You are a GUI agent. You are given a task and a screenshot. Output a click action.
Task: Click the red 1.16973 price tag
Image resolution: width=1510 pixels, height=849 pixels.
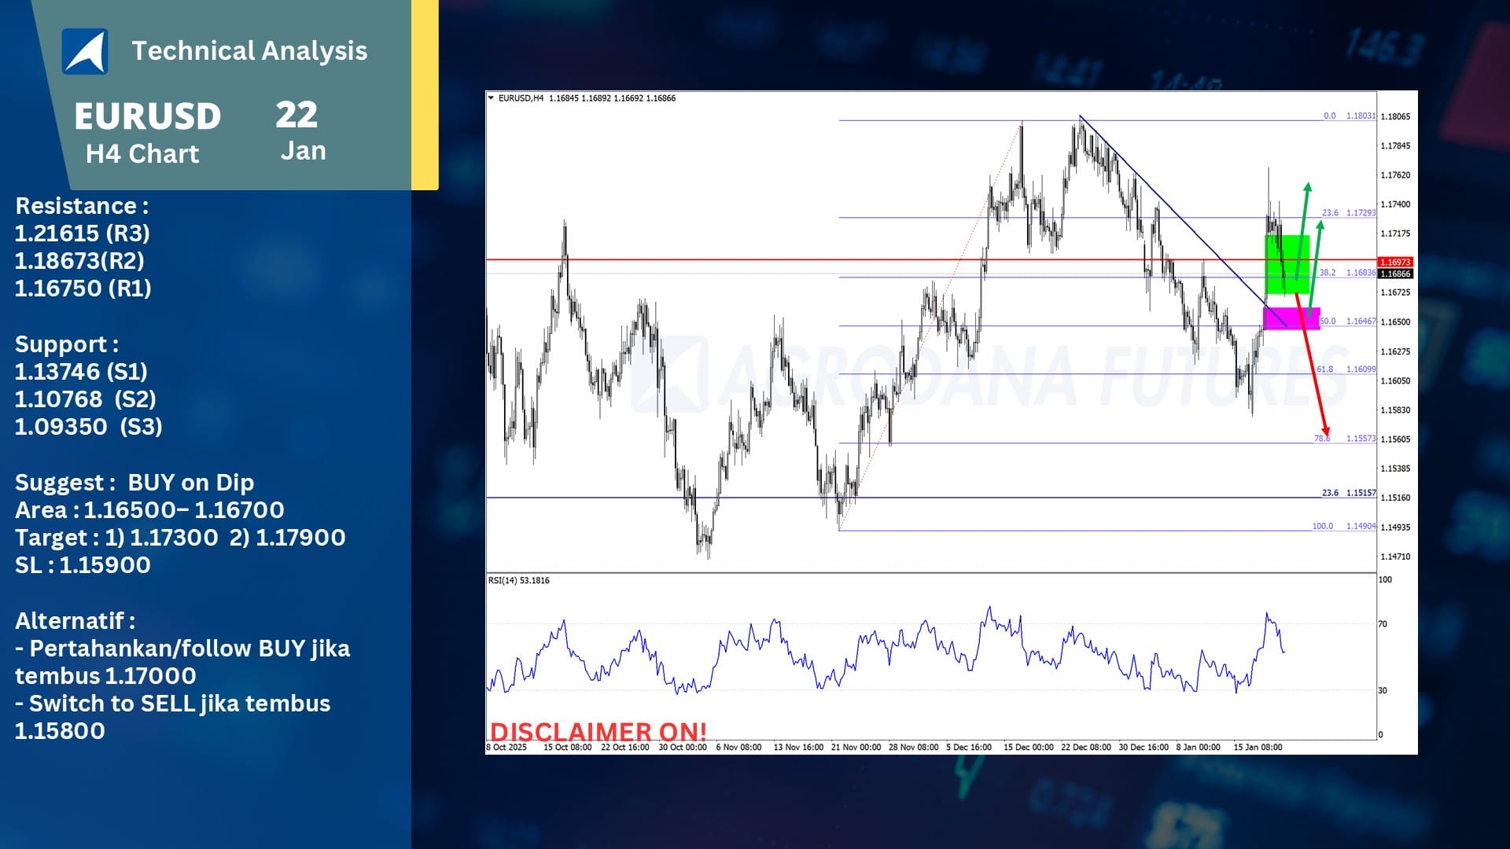pyautogui.click(x=1395, y=263)
